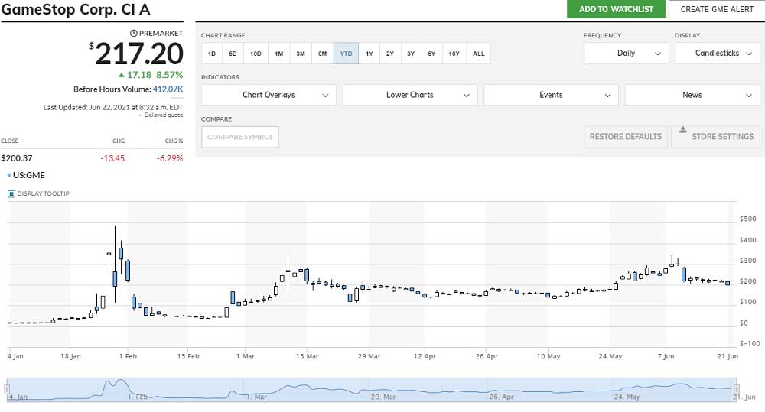Select the 1D chart range

212,54
